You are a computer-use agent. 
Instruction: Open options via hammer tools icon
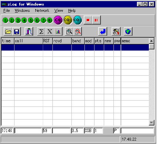point(116,32)
